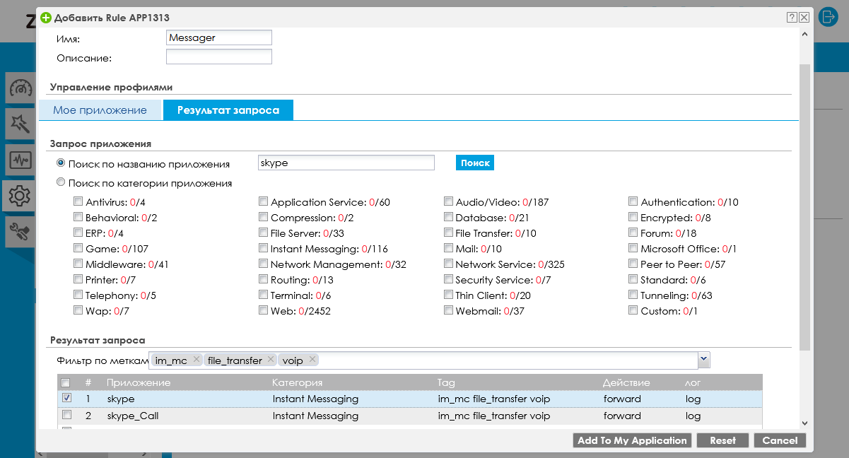Check the Telephony category checkbox
Screen dimensions: 849x458
coord(78,295)
